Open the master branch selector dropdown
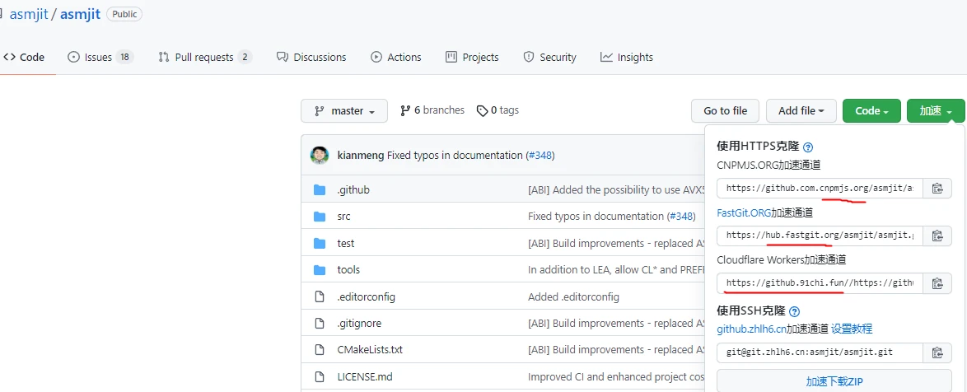 (344, 111)
